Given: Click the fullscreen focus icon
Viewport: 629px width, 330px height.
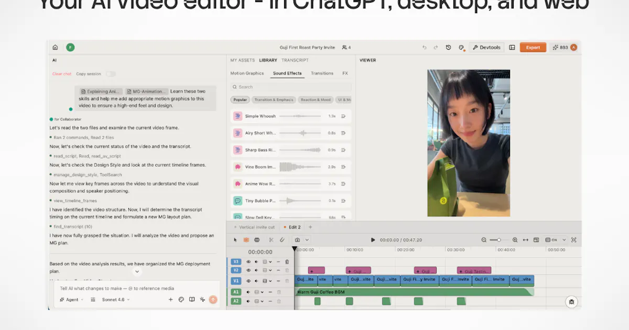Looking at the screenshot, I should (574, 240).
